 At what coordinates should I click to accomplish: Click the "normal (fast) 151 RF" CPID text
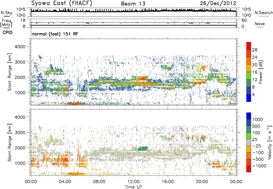pyautogui.click(x=55, y=34)
